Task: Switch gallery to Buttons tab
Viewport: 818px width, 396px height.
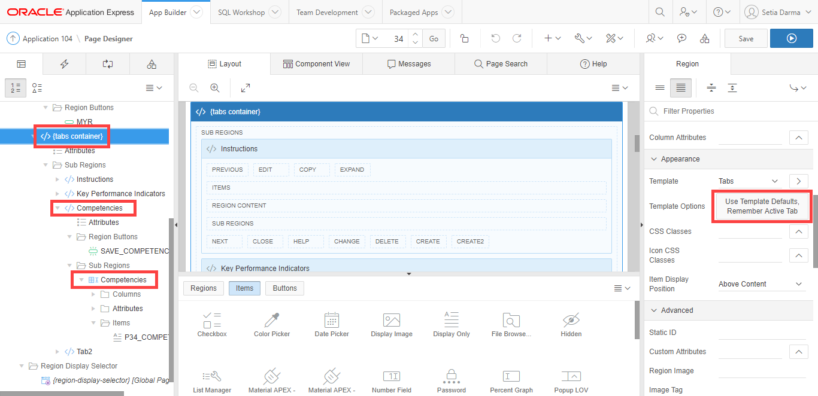Action: [x=284, y=288]
